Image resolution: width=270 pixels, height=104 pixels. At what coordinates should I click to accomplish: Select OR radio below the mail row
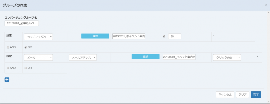click(26, 68)
